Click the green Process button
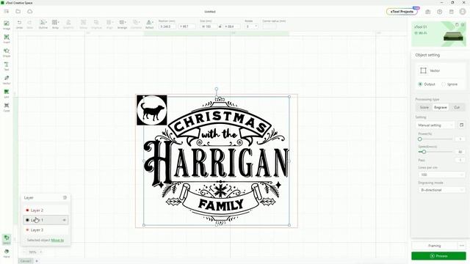The image size is (470, 264). pyautogui.click(x=438, y=256)
